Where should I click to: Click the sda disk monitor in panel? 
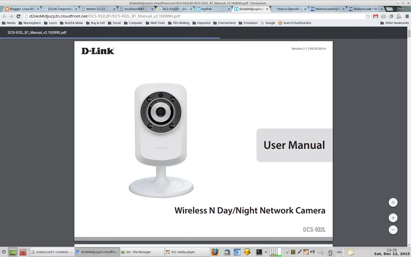[x=339, y=252]
